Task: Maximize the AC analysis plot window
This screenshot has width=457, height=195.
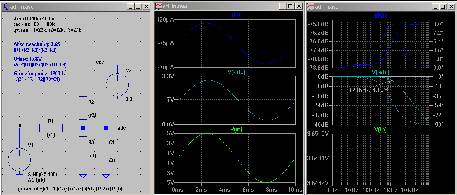Action: tap(443, 6)
